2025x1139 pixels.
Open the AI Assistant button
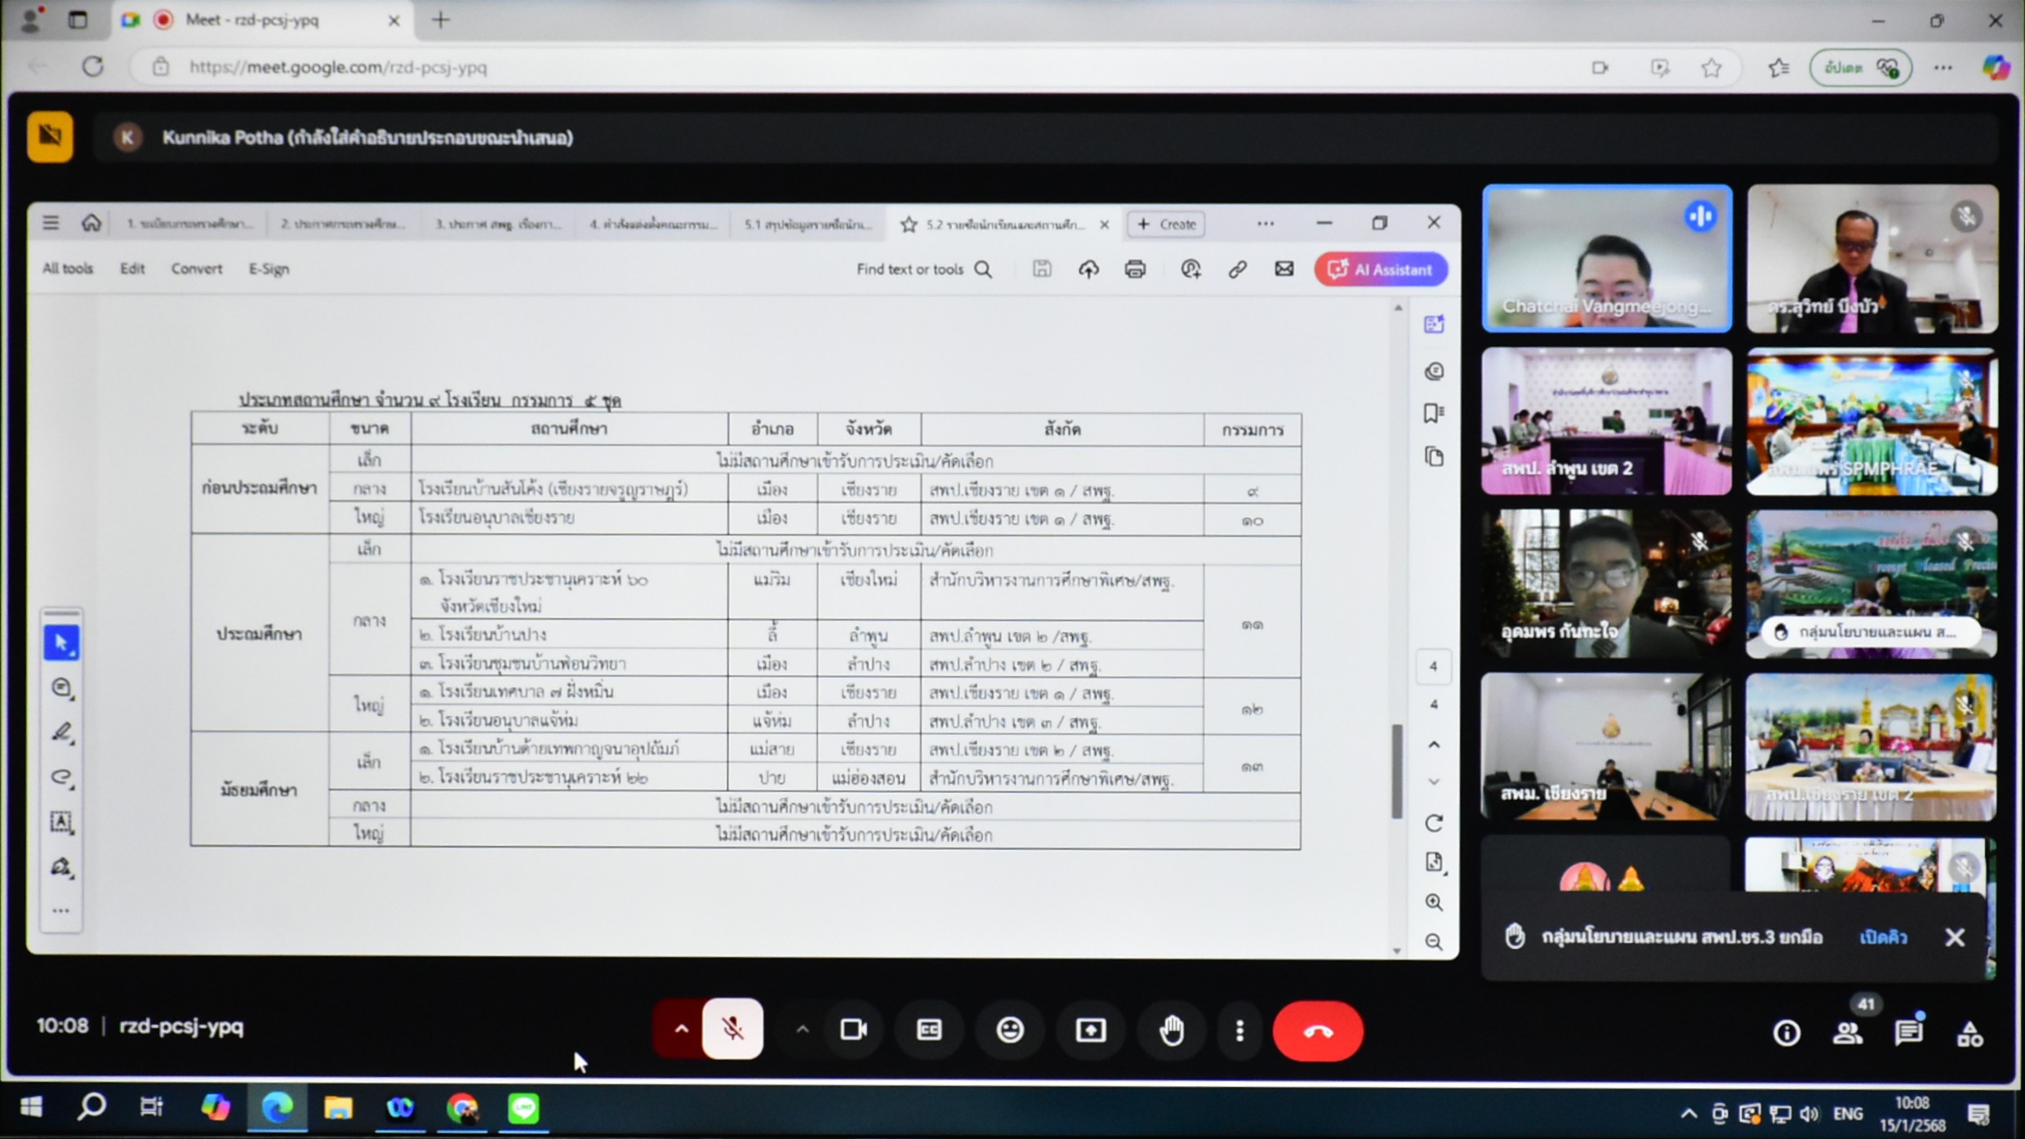click(x=1381, y=269)
